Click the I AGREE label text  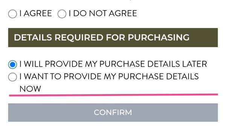36,13
